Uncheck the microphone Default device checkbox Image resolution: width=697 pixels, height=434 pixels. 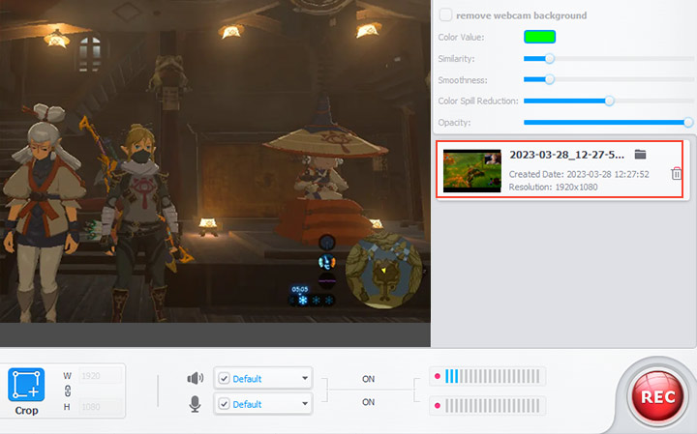(224, 404)
